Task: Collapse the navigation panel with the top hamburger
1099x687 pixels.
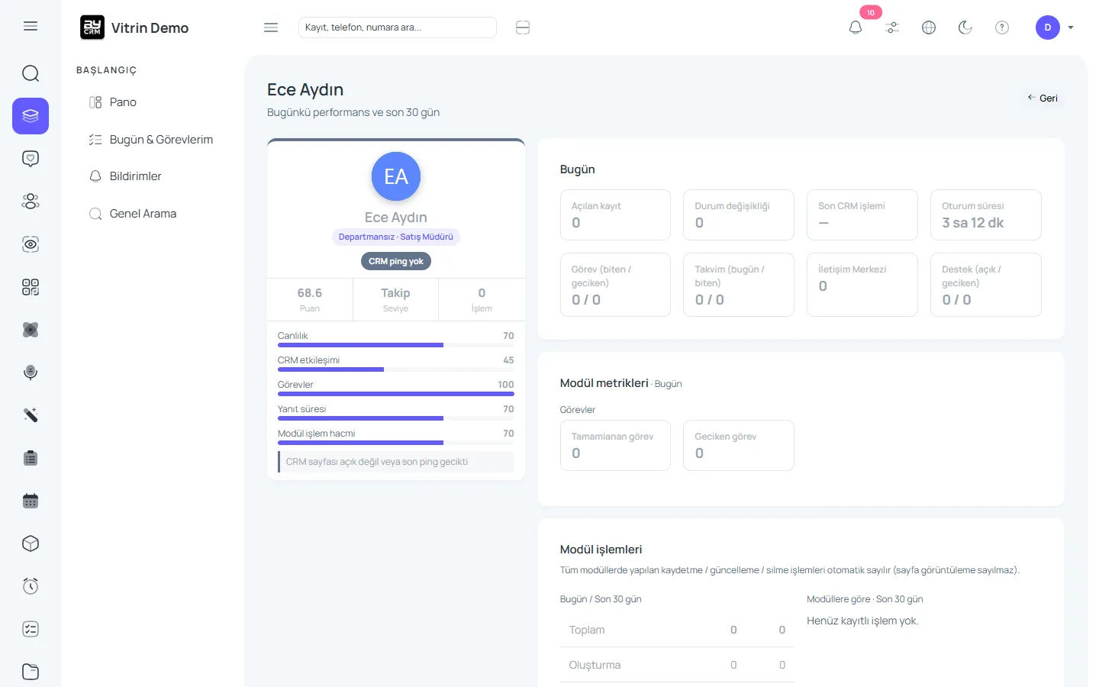Action: [x=271, y=27]
